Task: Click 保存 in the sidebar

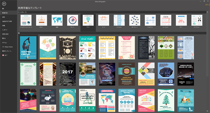Action: click(3, 17)
